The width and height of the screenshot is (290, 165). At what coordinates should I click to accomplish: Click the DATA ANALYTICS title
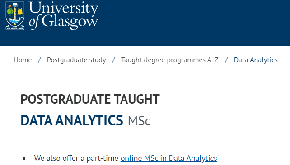click(72, 120)
